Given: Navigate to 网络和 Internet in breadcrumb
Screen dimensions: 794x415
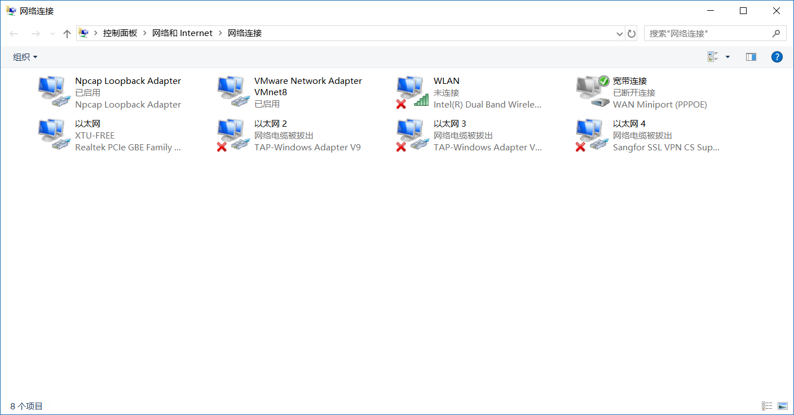Looking at the screenshot, I should coord(182,33).
